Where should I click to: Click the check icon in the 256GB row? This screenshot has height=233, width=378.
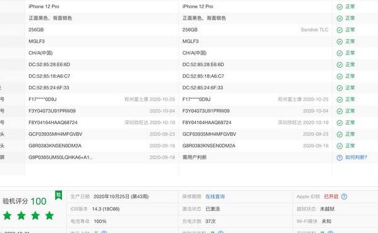point(339,30)
